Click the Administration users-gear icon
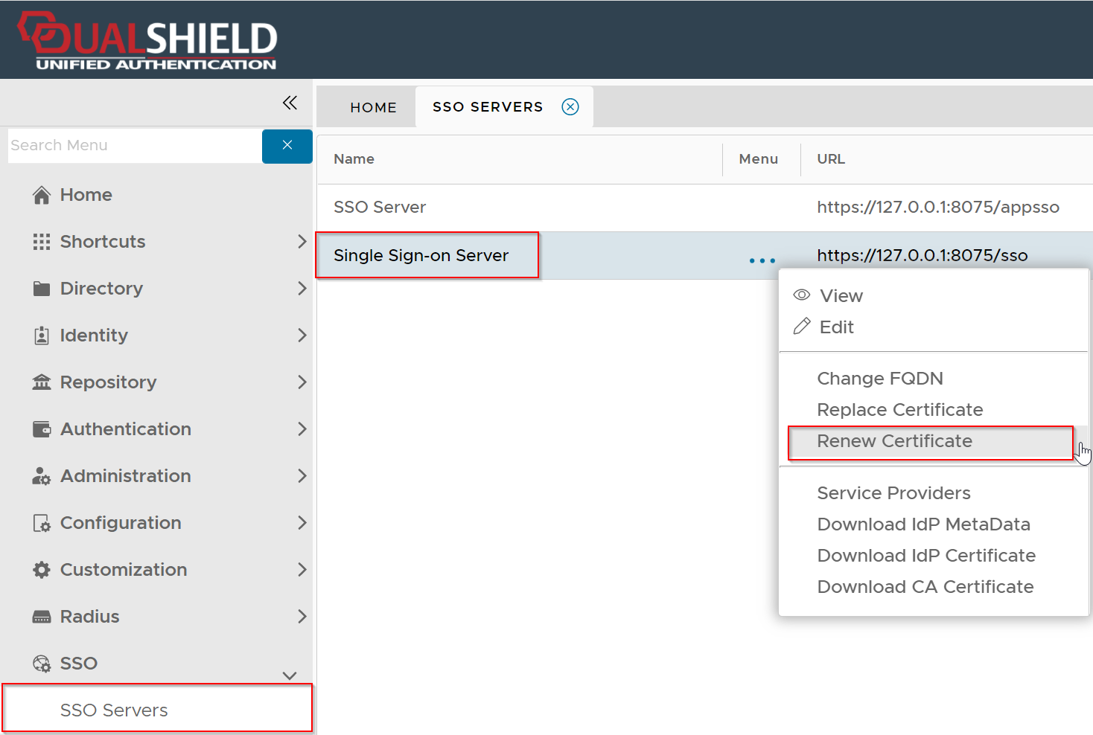Screen dimensions: 1093x735 (x=42, y=476)
